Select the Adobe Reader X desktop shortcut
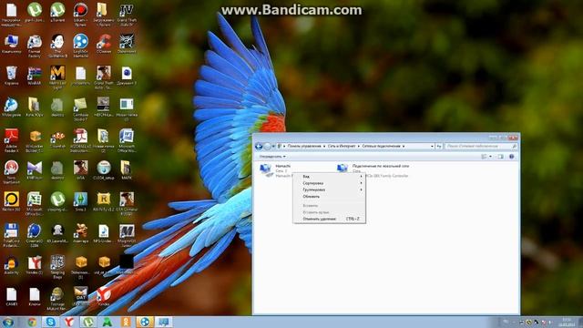 pyautogui.click(x=11, y=140)
